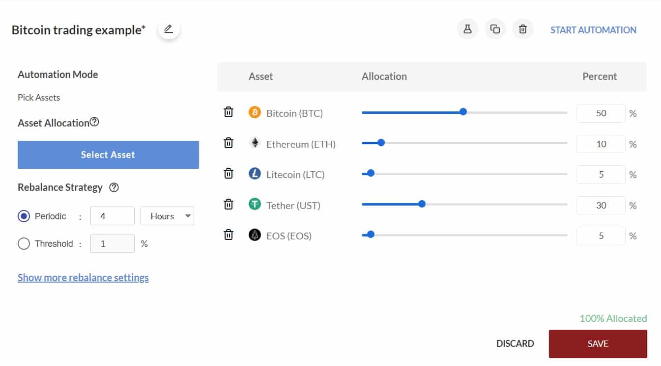Open the flask backtest icon

(x=467, y=29)
